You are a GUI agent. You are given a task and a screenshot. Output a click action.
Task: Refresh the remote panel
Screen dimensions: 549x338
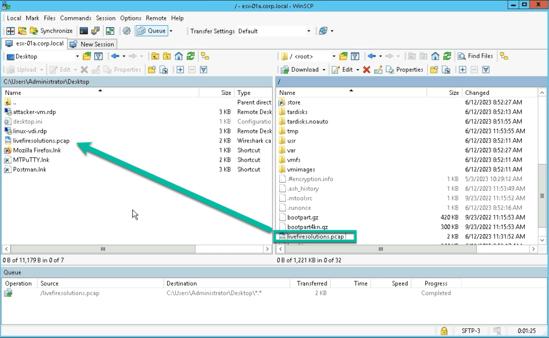point(447,56)
